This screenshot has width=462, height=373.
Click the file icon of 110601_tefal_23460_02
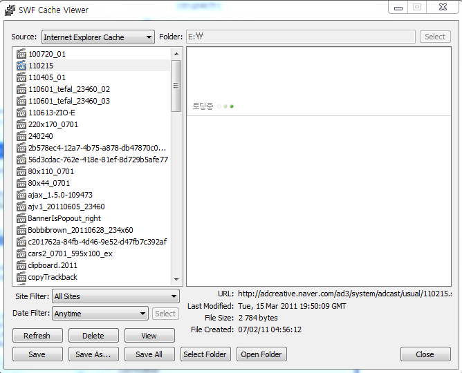21,89
